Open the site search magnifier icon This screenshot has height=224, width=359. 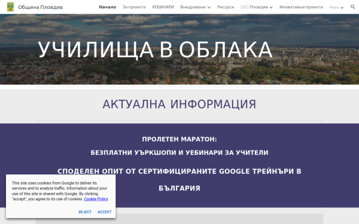[353, 7]
